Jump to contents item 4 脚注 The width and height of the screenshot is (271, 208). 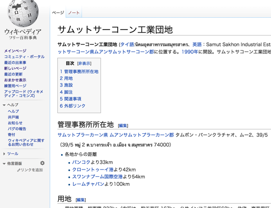point(66,92)
